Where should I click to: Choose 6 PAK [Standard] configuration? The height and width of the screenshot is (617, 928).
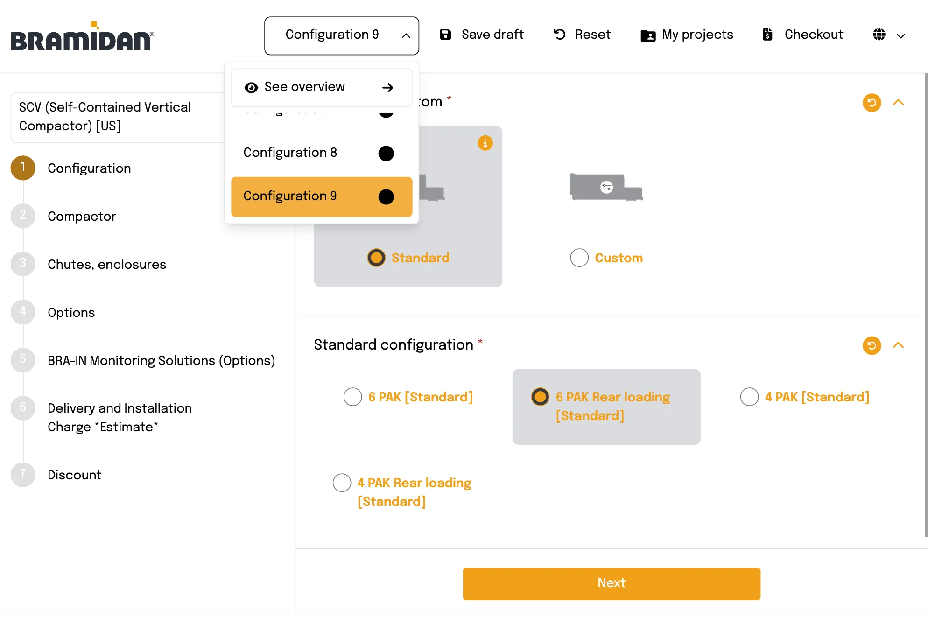point(352,397)
